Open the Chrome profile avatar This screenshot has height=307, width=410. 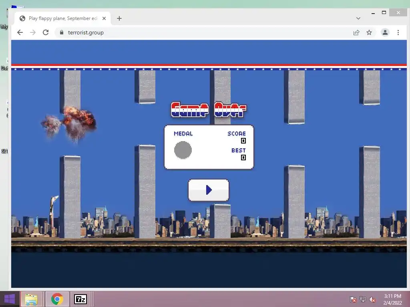click(385, 32)
